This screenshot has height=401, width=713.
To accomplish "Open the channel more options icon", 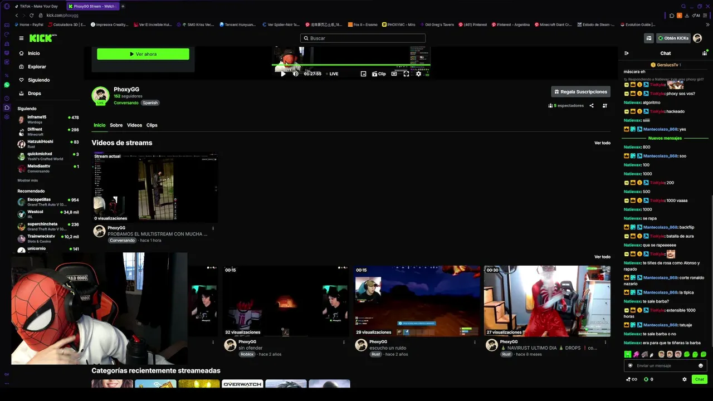I will (605, 106).
